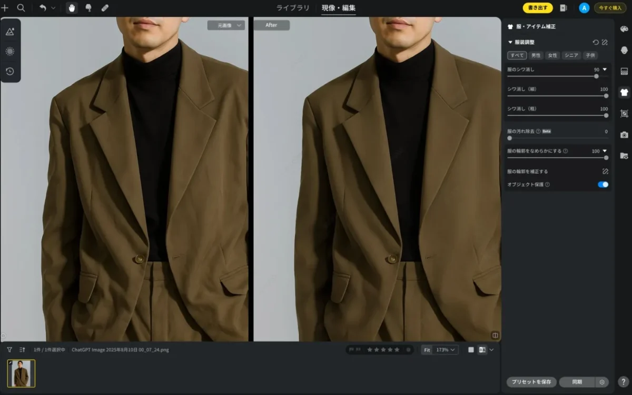Click the circular mask tool icon
Screen dimensions: 632x395
tap(10, 51)
